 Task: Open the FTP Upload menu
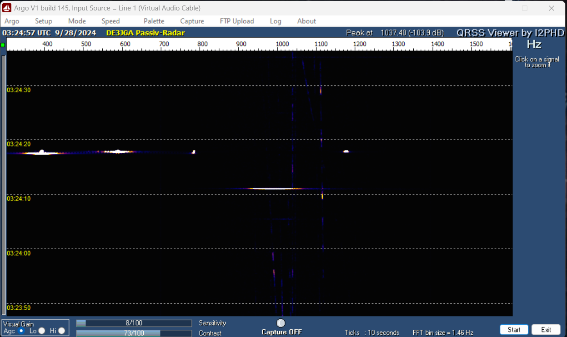click(x=237, y=21)
